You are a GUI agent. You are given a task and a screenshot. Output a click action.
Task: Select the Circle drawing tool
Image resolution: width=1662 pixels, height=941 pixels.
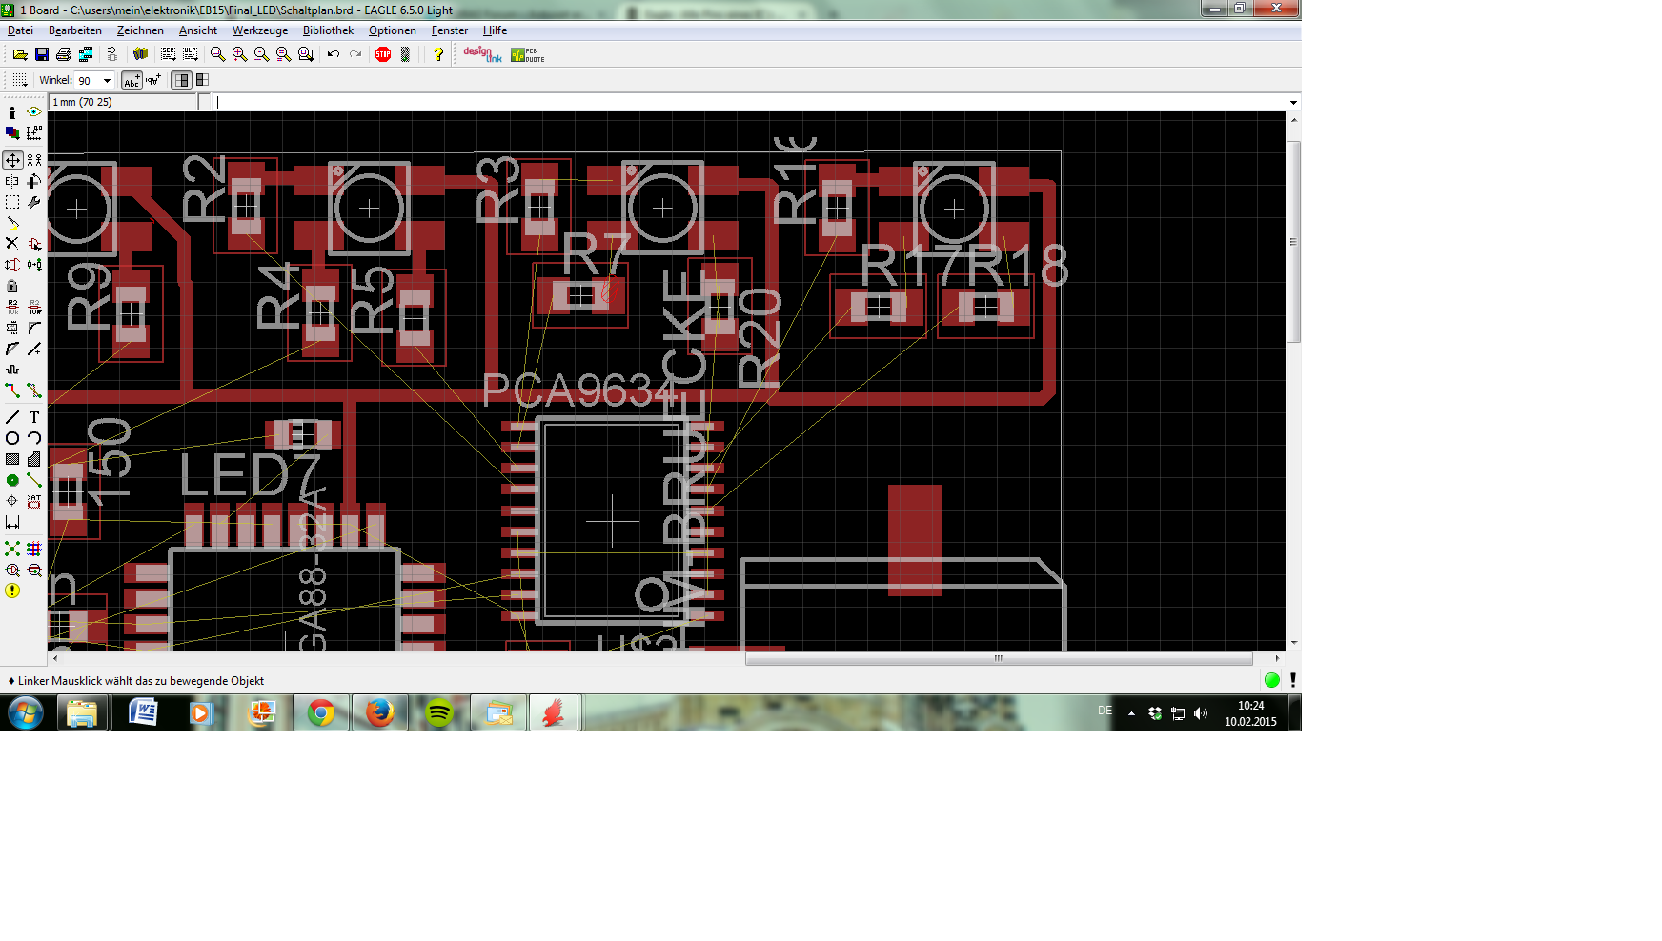click(x=12, y=438)
